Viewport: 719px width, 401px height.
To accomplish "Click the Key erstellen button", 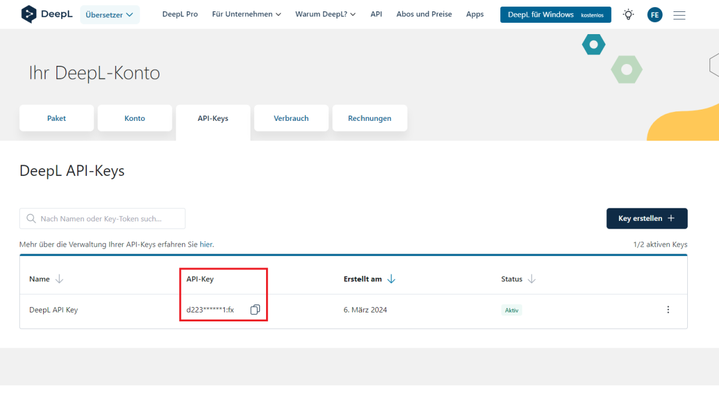I will (x=647, y=218).
